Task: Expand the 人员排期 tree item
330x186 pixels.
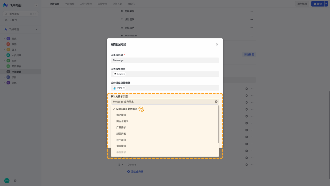Action: [x=4, y=55]
